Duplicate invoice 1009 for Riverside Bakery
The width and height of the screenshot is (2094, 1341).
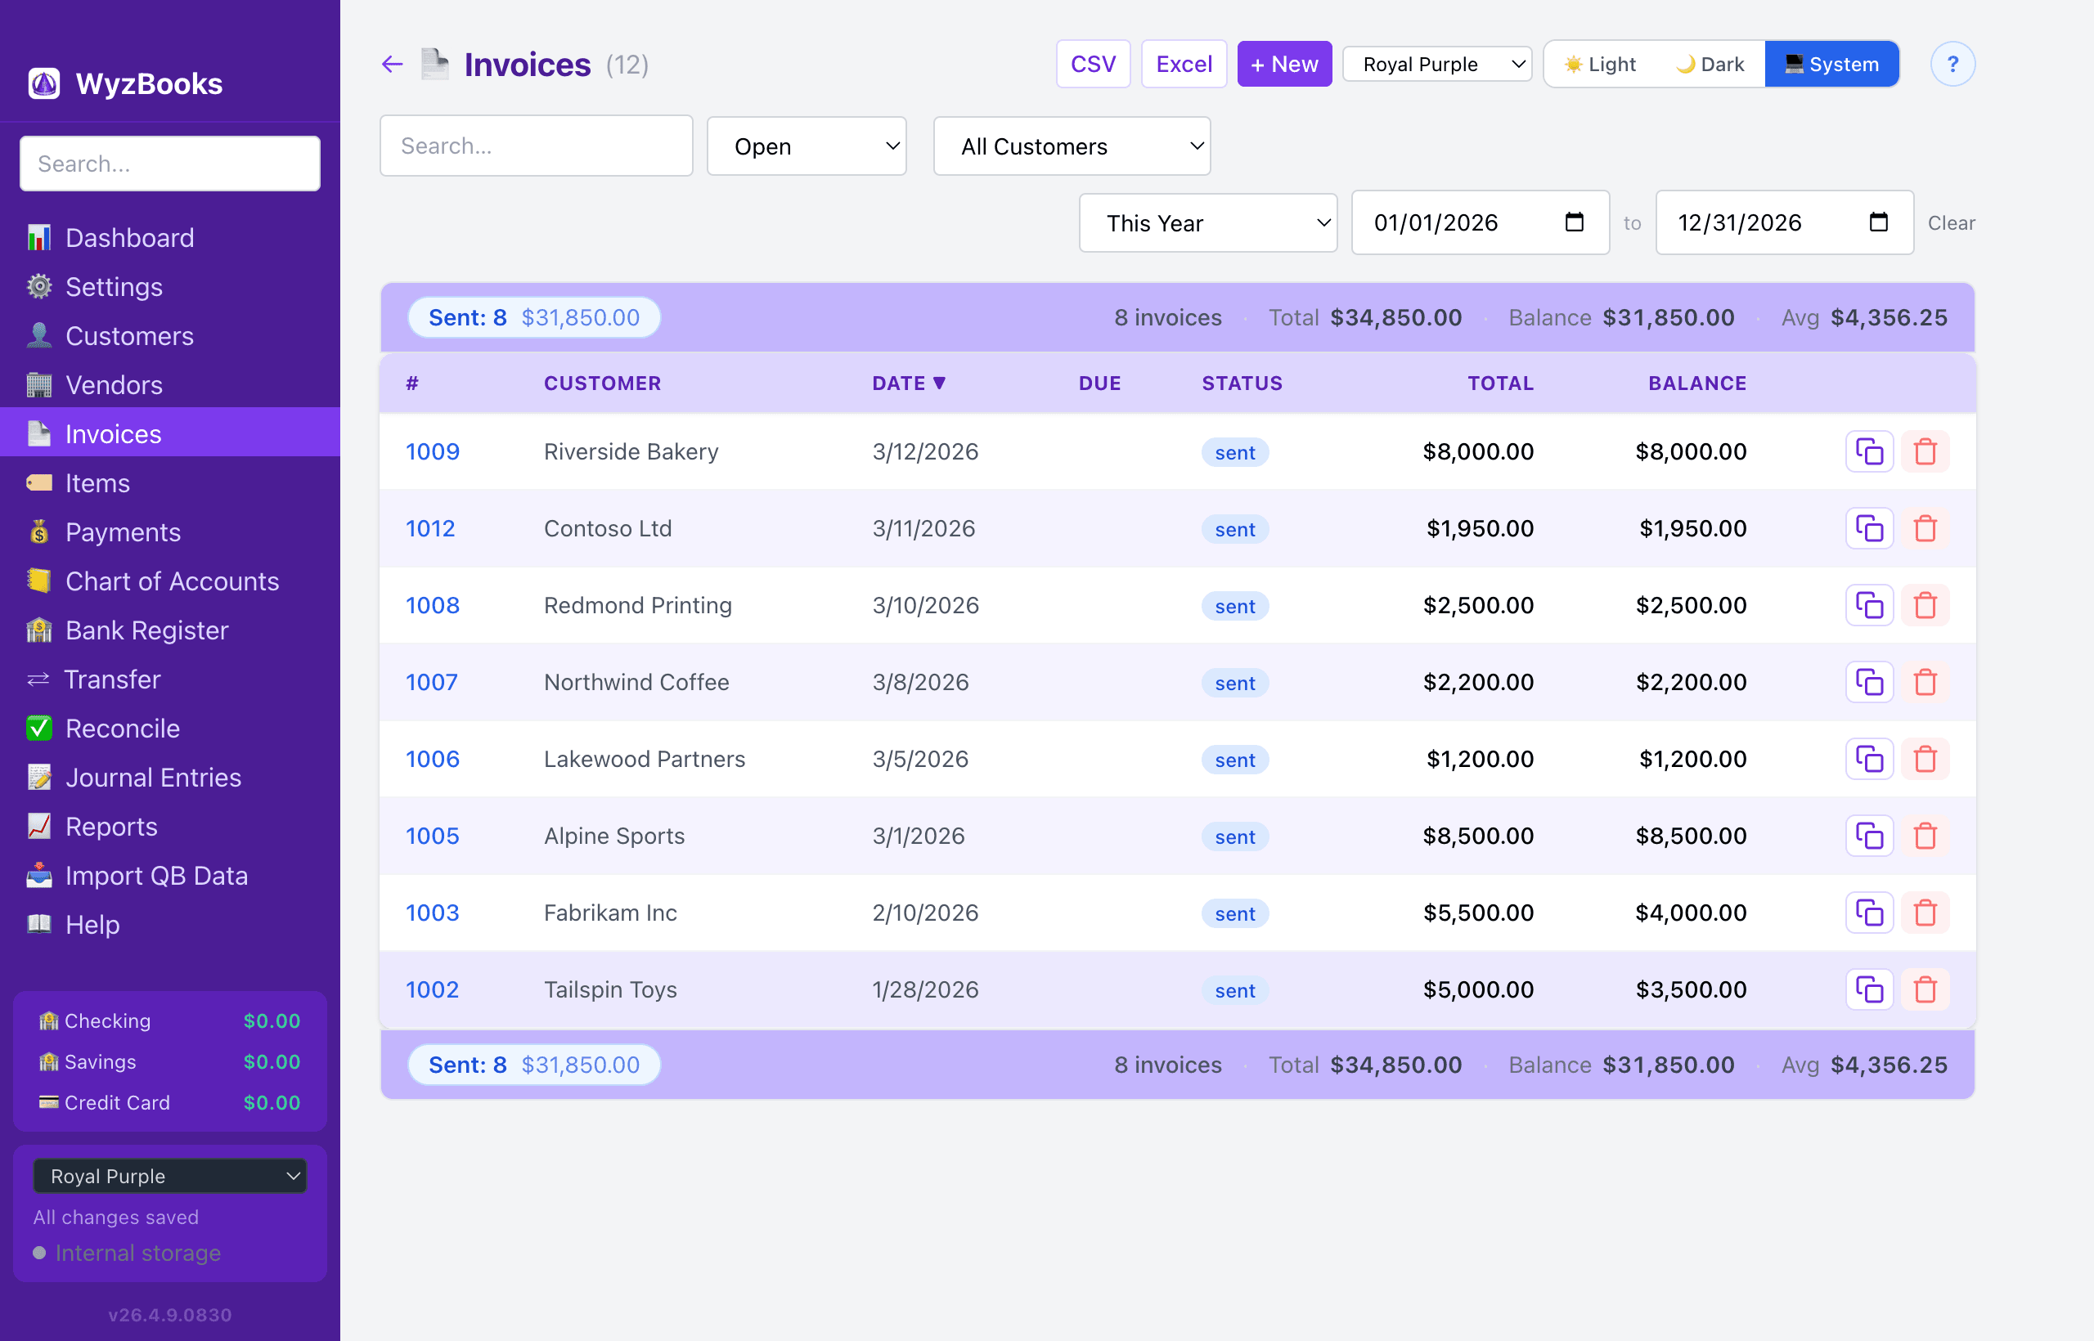(1869, 451)
